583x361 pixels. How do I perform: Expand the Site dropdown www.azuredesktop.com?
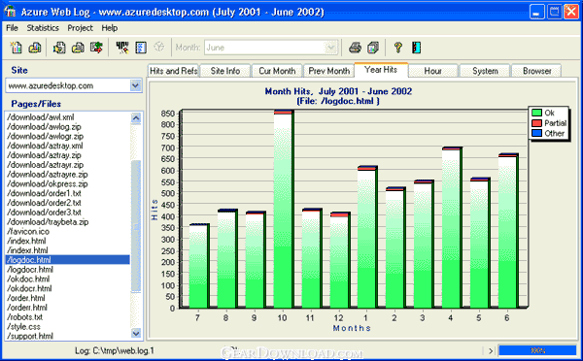(x=136, y=85)
